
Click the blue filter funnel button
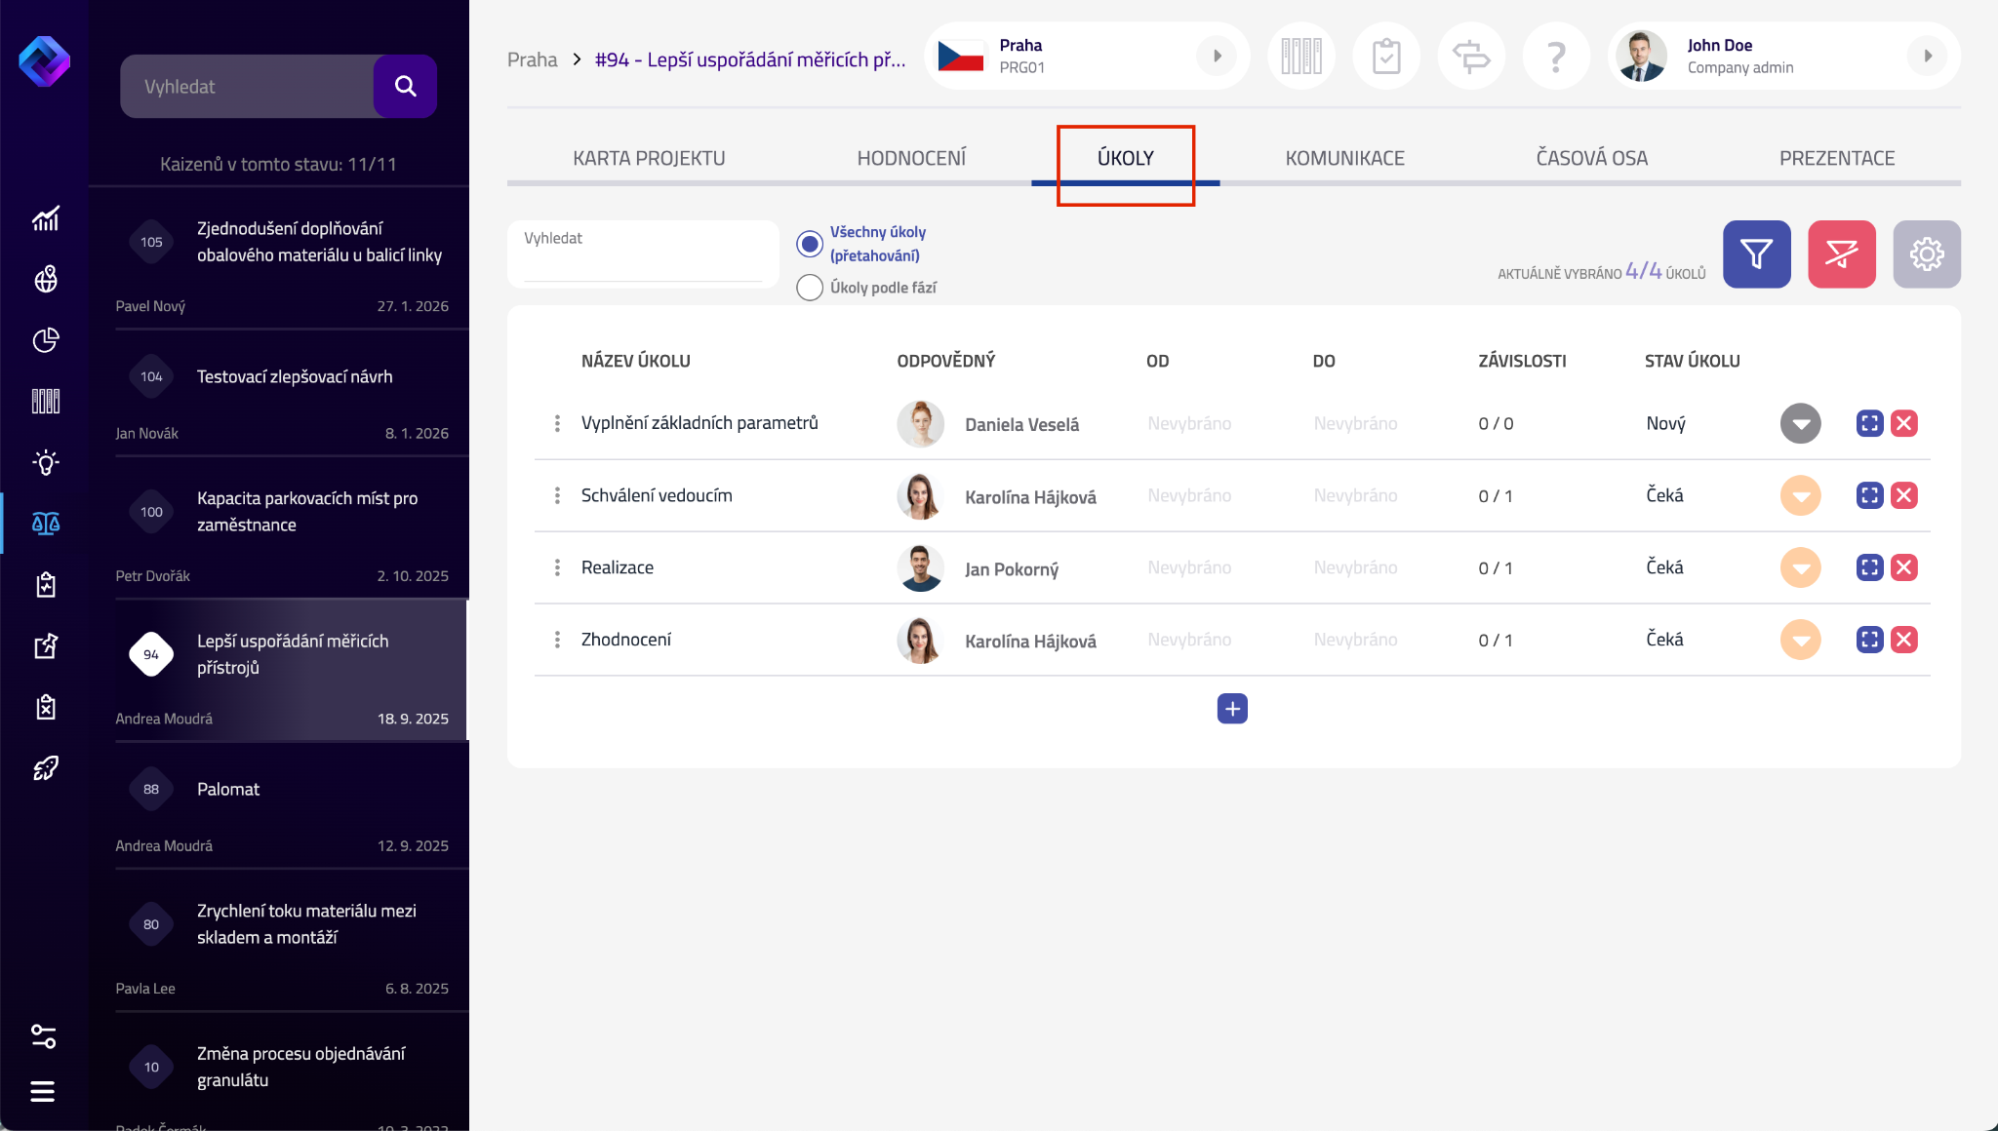click(1756, 254)
